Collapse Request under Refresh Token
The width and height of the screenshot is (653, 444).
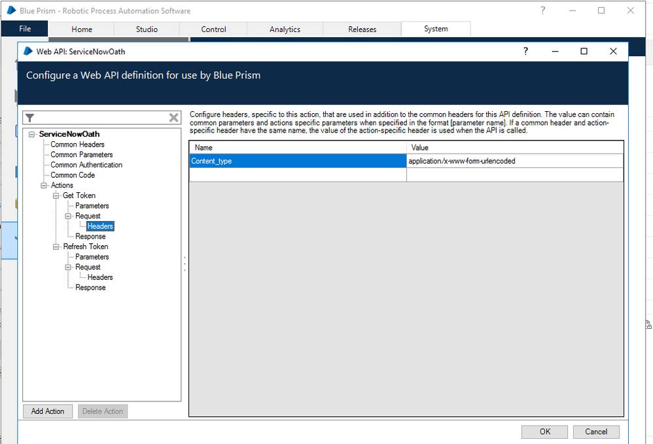tap(68, 267)
